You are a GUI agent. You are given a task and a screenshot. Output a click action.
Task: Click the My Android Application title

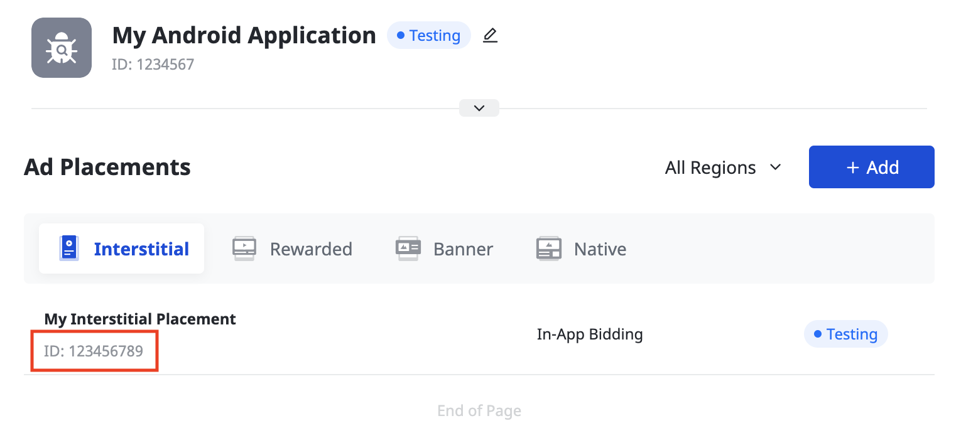click(244, 36)
